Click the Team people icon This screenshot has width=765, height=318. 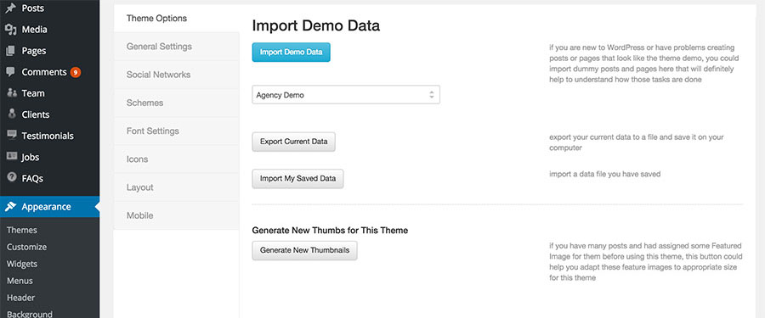(12, 93)
